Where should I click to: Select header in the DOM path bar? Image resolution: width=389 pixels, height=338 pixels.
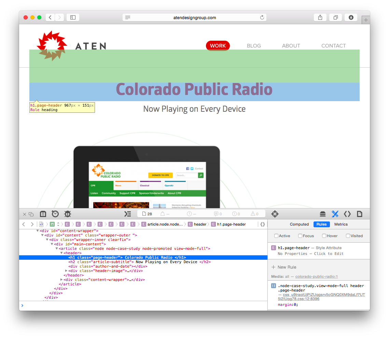click(197, 224)
